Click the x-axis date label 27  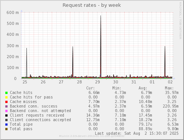(61, 82)
